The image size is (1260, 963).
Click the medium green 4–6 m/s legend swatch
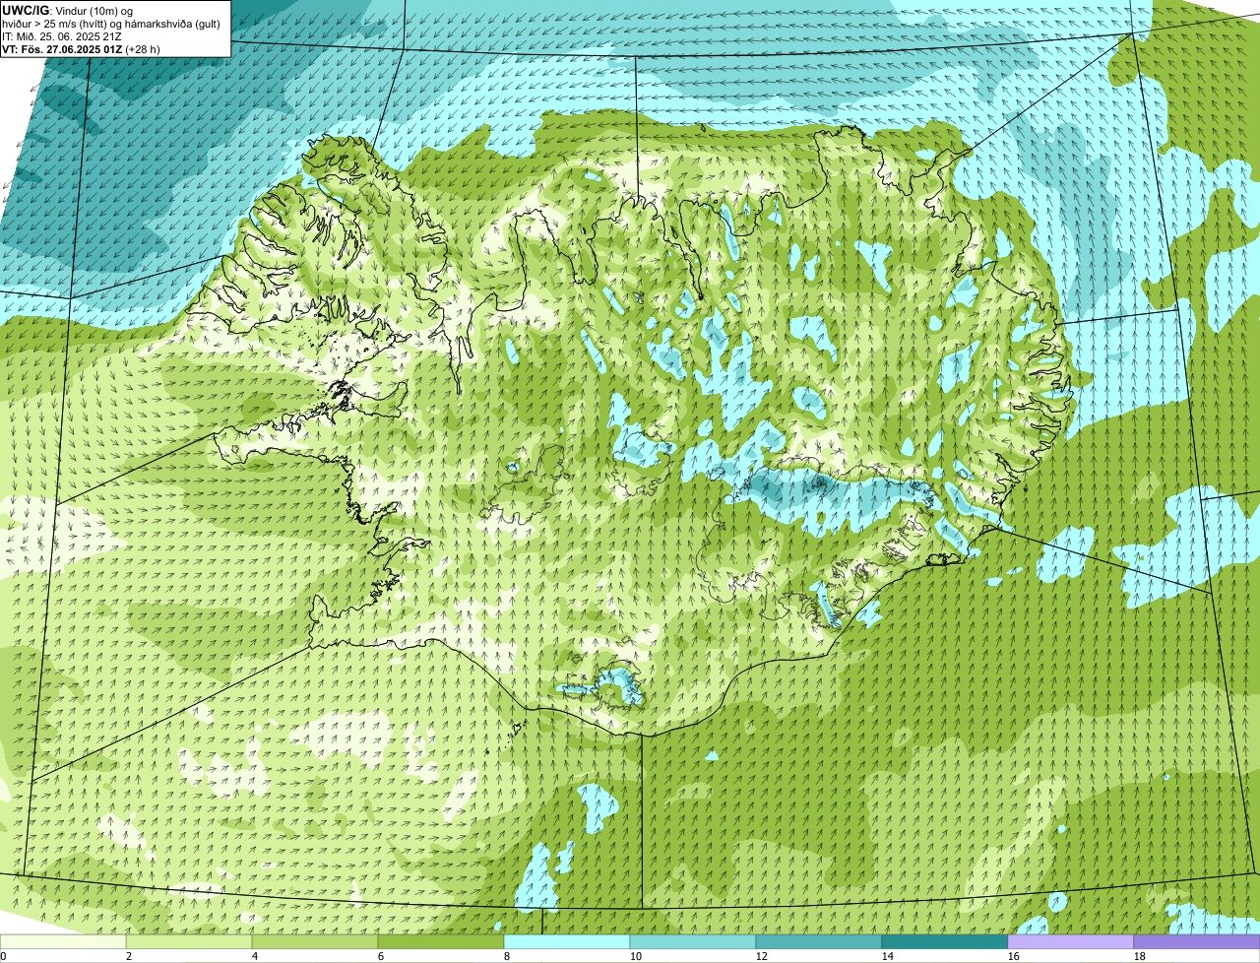(x=315, y=941)
